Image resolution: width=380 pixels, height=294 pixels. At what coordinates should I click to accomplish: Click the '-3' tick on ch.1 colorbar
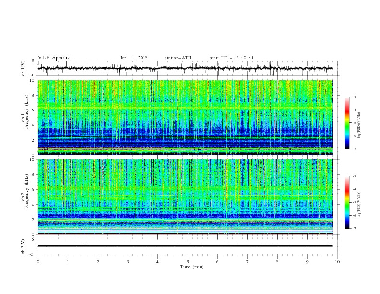pyautogui.click(x=354, y=97)
